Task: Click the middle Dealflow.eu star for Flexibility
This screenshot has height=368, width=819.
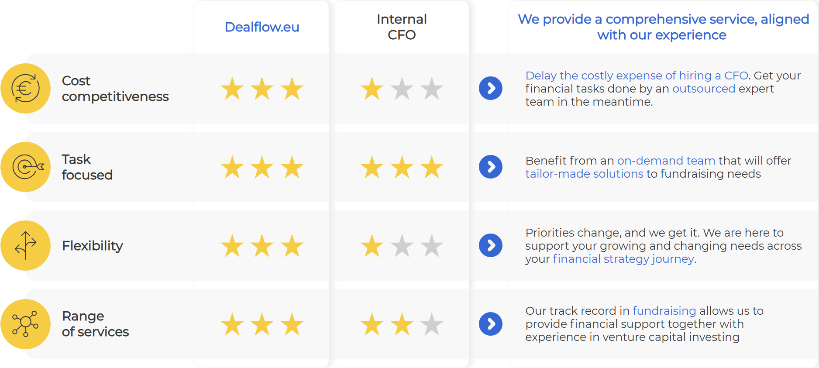Action: pos(262,246)
